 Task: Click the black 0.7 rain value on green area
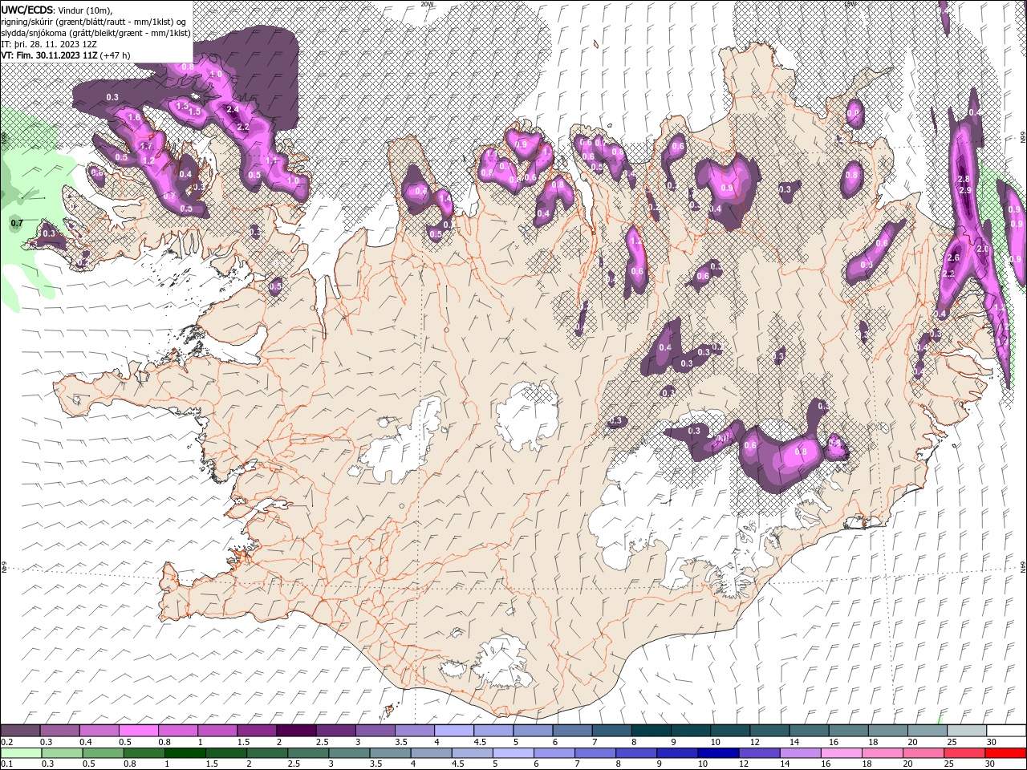pos(17,222)
